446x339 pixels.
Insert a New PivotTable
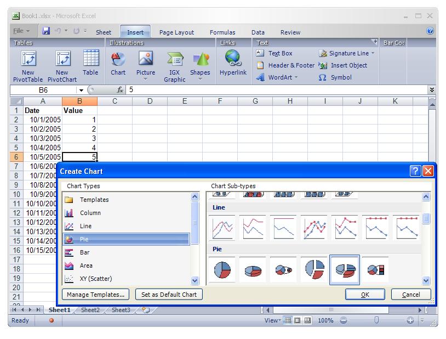point(28,66)
